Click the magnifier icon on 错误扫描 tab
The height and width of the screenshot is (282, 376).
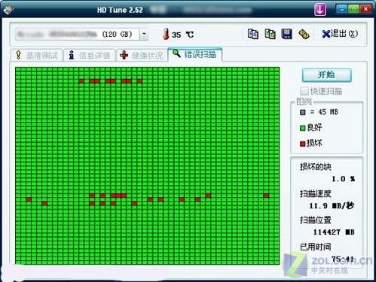point(176,53)
